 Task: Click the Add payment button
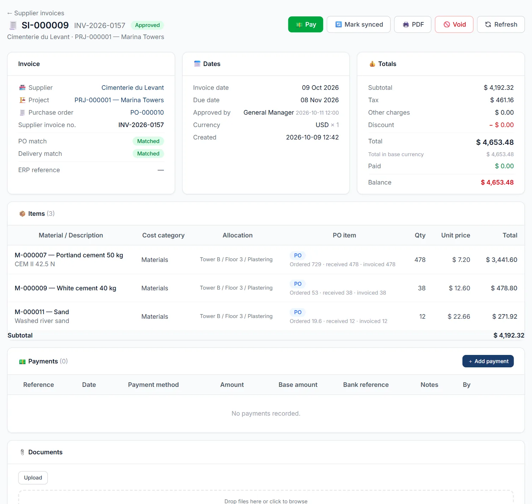(488, 361)
